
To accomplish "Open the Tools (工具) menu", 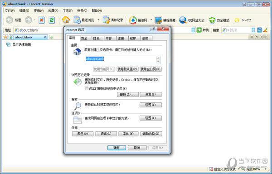I will click(68, 11).
